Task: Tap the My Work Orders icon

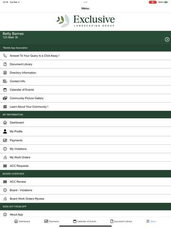Action: 5,157
